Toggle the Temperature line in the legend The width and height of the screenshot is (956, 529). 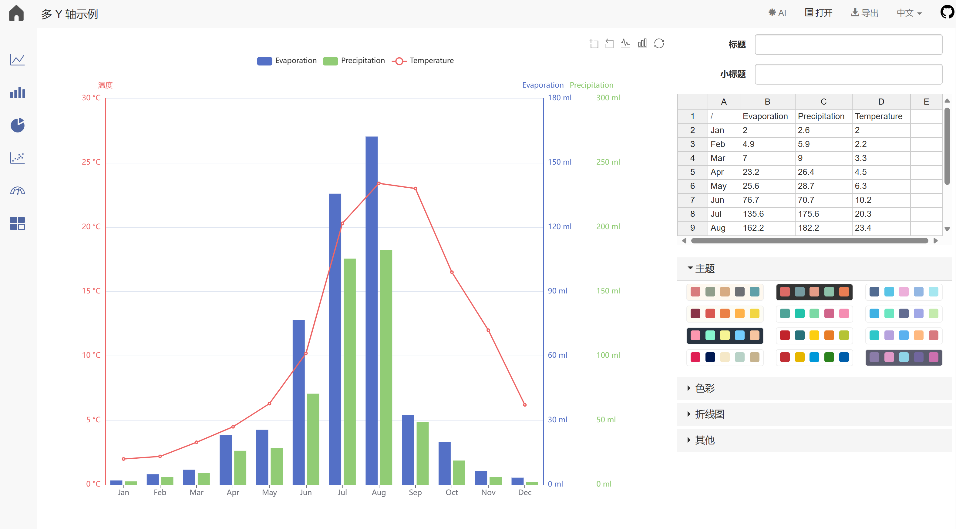(x=423, y=60)
